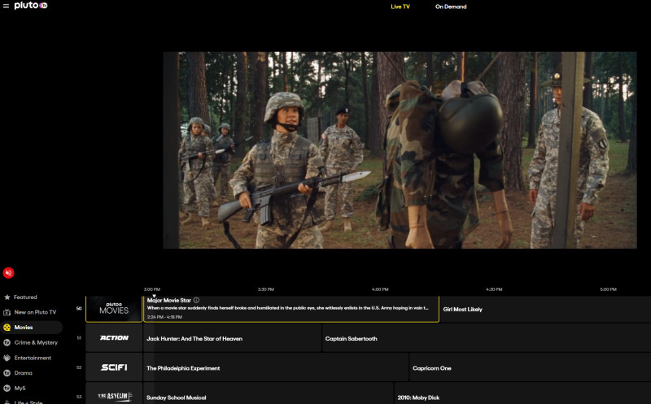
Task: Select the Girl Most Likely program
Action: (545, 309)
